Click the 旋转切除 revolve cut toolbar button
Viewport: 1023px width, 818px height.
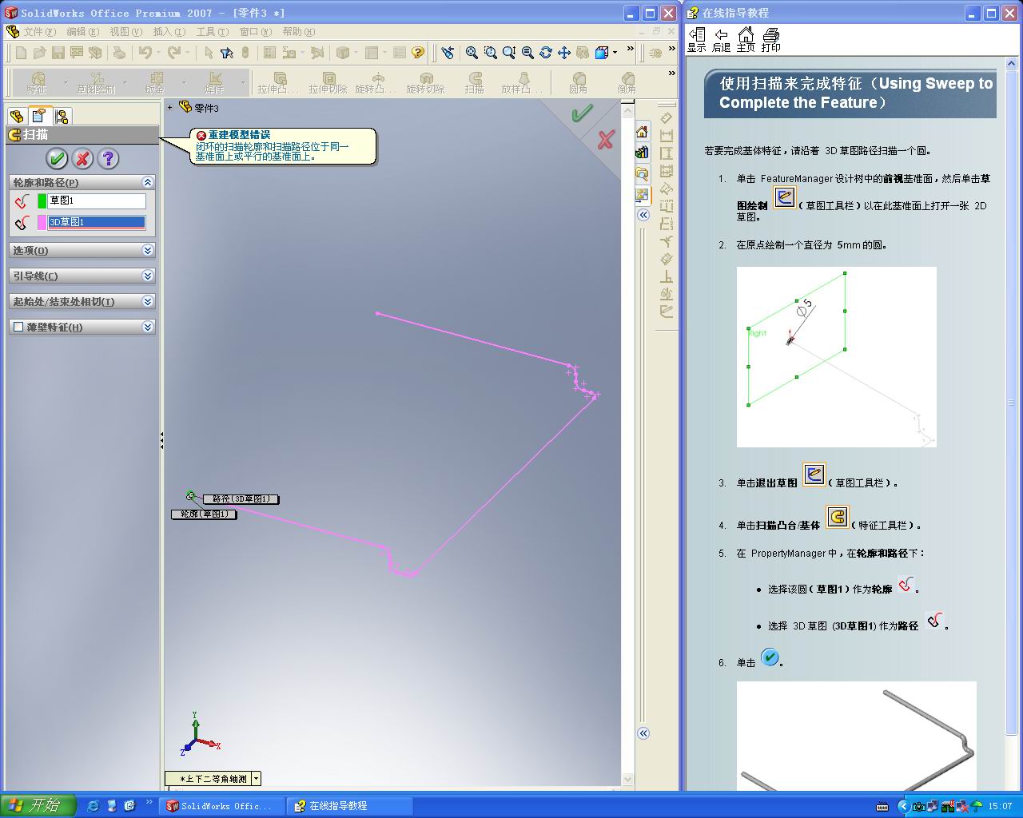[x=425, y=82]
